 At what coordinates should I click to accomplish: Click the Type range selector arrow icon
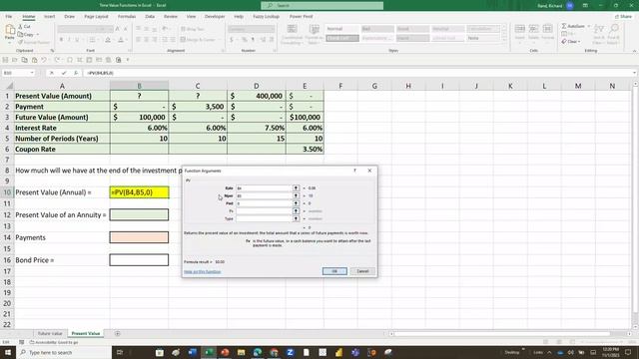coord(296,218)
